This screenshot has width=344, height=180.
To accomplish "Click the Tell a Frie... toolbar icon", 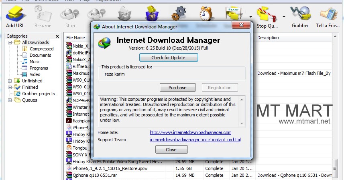I will coord(328,14).
